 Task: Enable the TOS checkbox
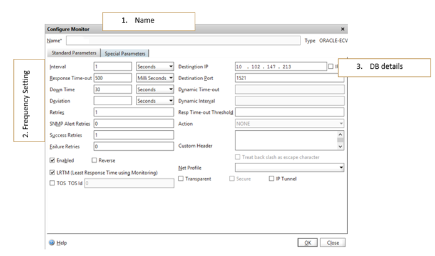53,183
